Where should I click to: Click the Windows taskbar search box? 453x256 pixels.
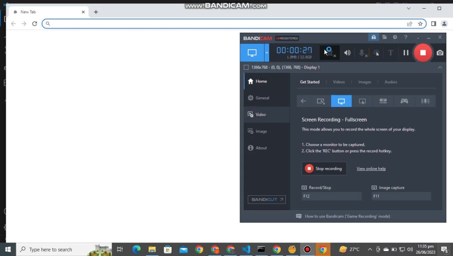[64, 249]
